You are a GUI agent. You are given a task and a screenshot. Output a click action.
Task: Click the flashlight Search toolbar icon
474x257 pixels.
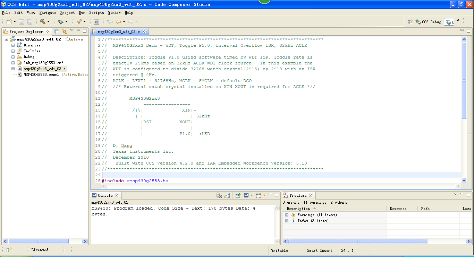point(79,22)
